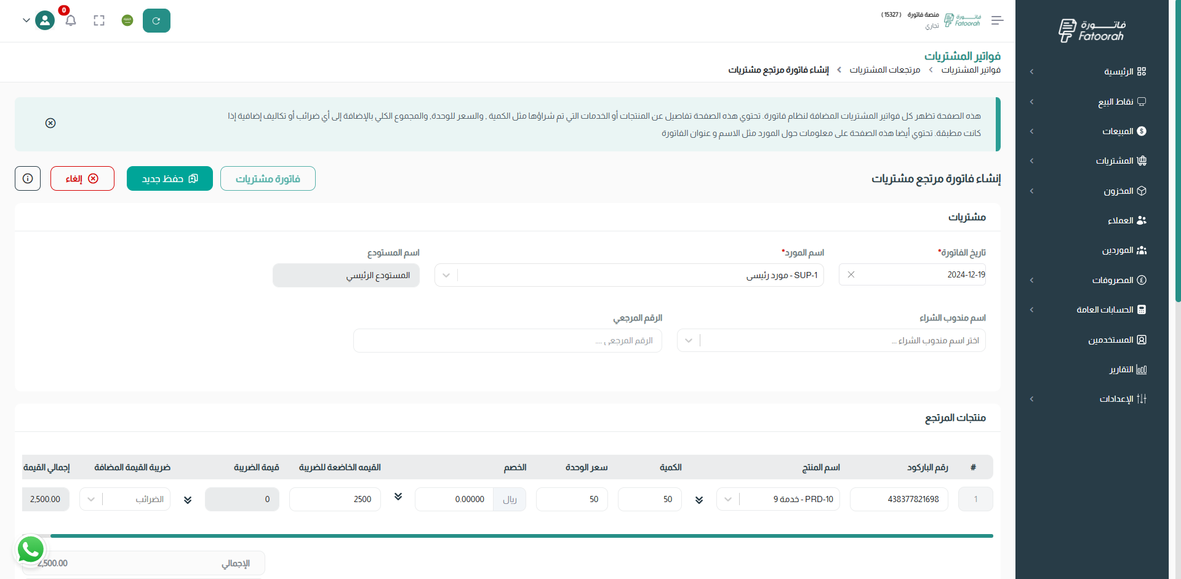Clear the invoice date with X icon
This screenshot has height=579, width=1181.
pos(851,274)
